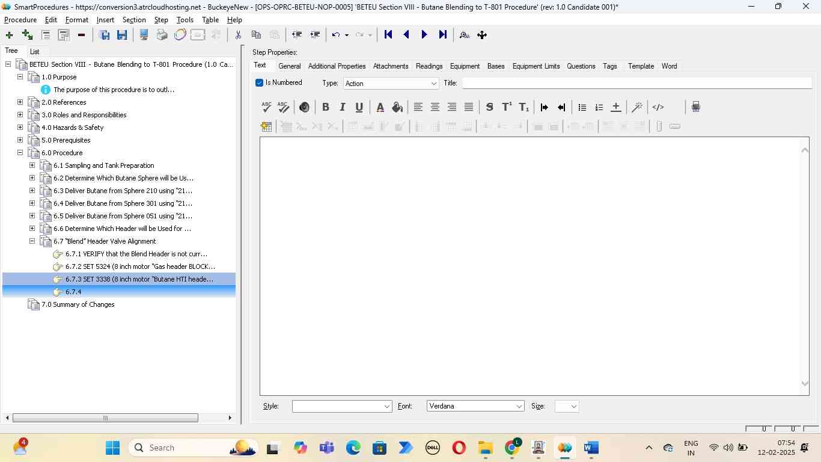Click the green plus add step icon
This screenshot has height=462, width=821.
(9, 35)
